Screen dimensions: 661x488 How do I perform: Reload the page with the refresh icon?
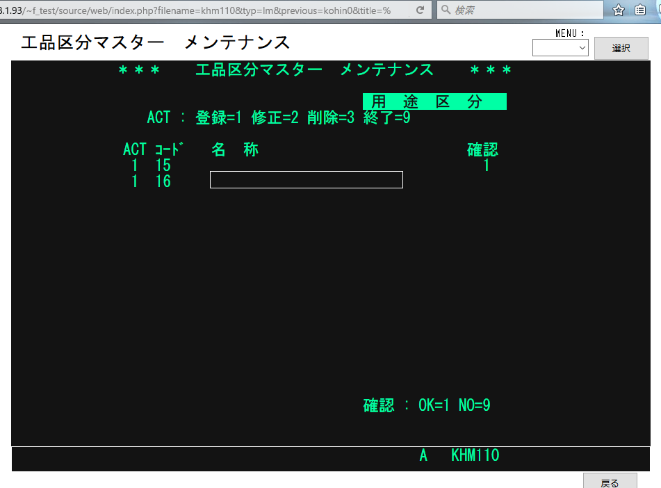coord(420,10)
